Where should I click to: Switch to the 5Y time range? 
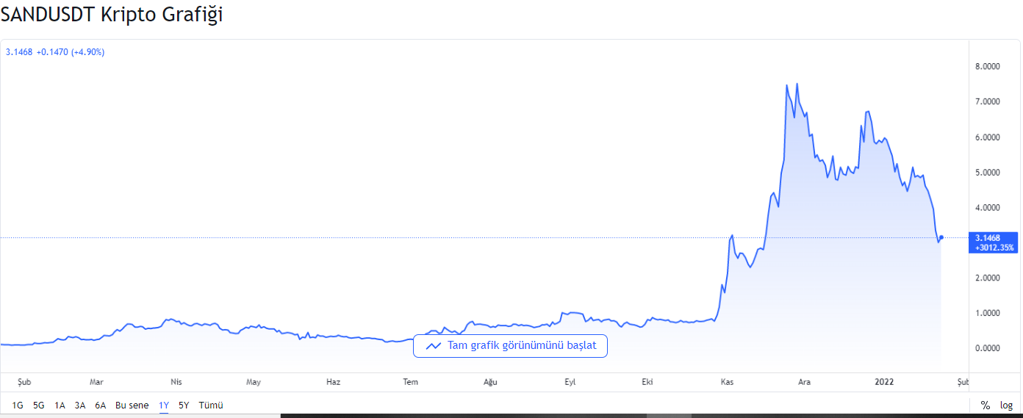184,405
